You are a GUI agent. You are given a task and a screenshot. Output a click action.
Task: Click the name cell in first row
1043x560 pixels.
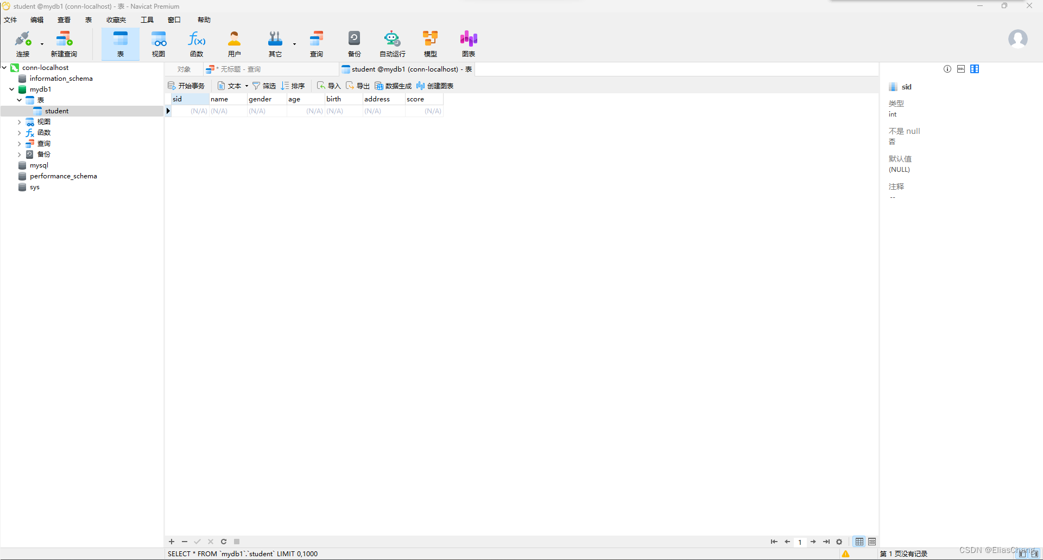tap(228, 111)
